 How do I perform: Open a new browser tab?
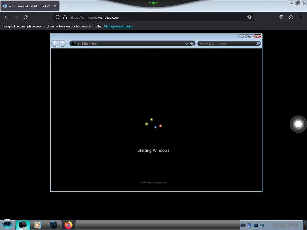click(x=65, y=6)
